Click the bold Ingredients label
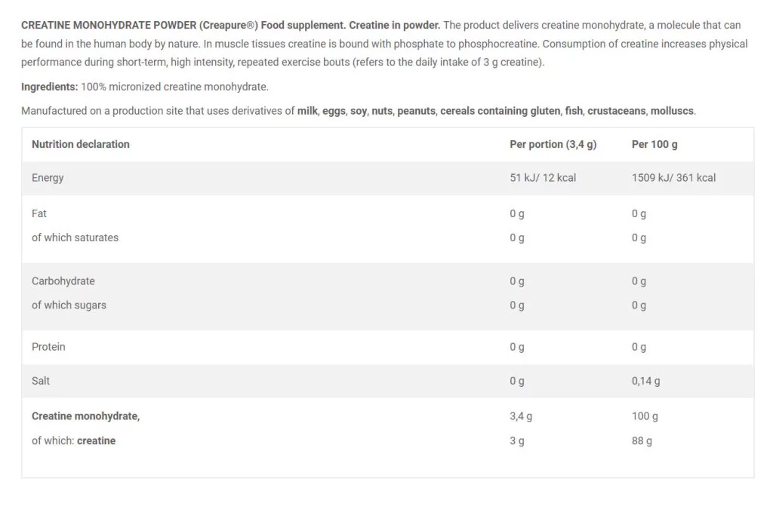The image size is (773, 506). (49, 87)
